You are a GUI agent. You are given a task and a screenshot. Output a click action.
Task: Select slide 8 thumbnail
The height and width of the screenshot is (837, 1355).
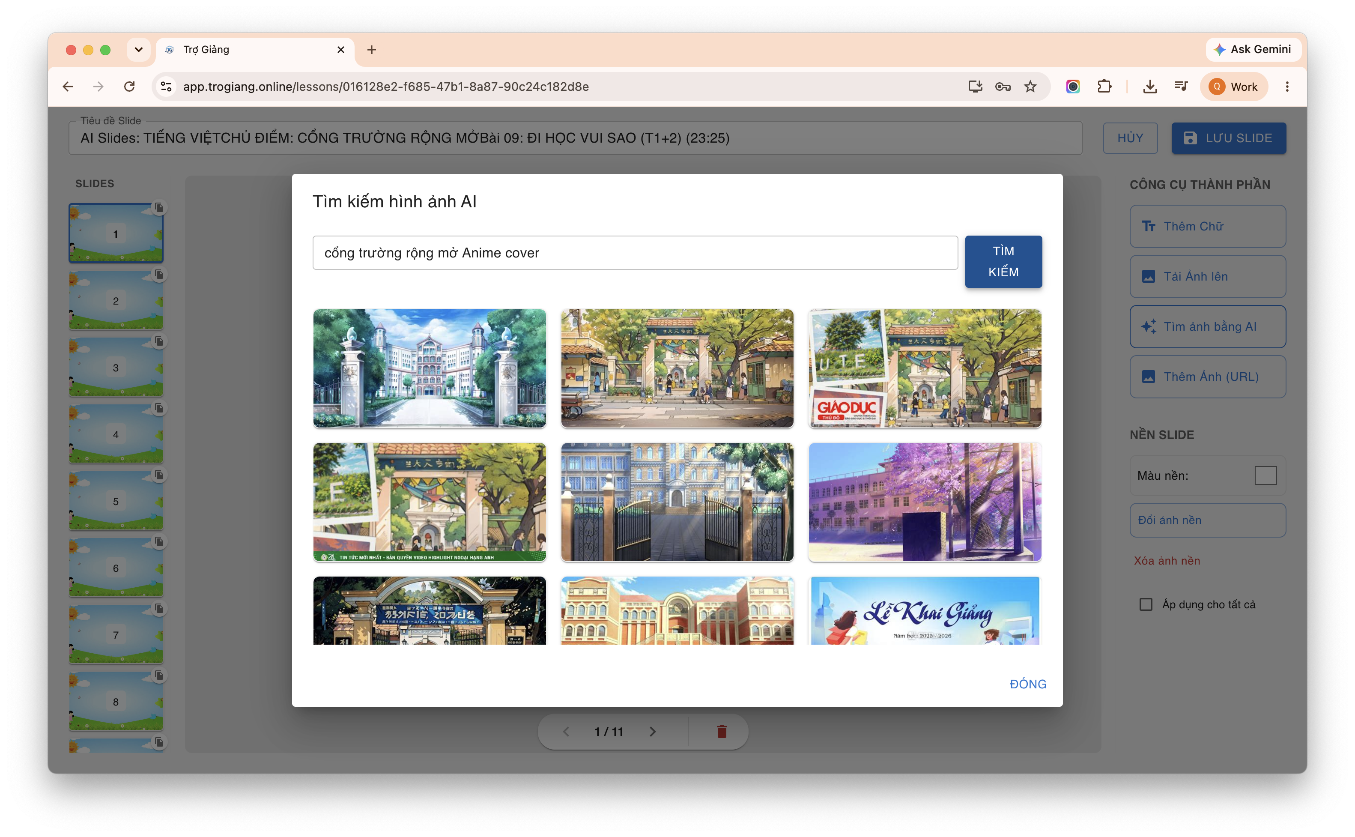(116, 702)
